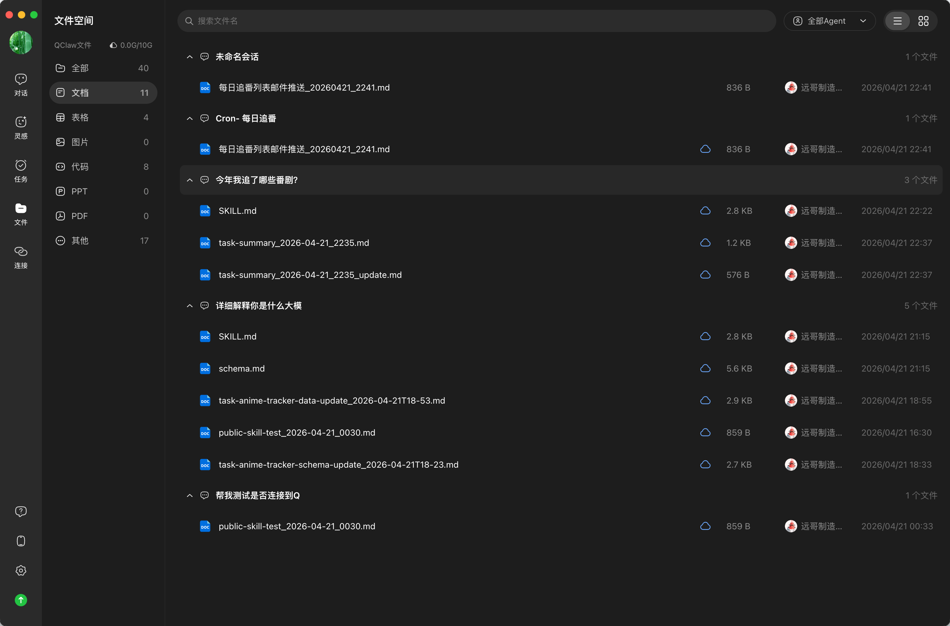Click the green upgrade arrow icon
Screen dimensions: 950x626
click(21, 600)
